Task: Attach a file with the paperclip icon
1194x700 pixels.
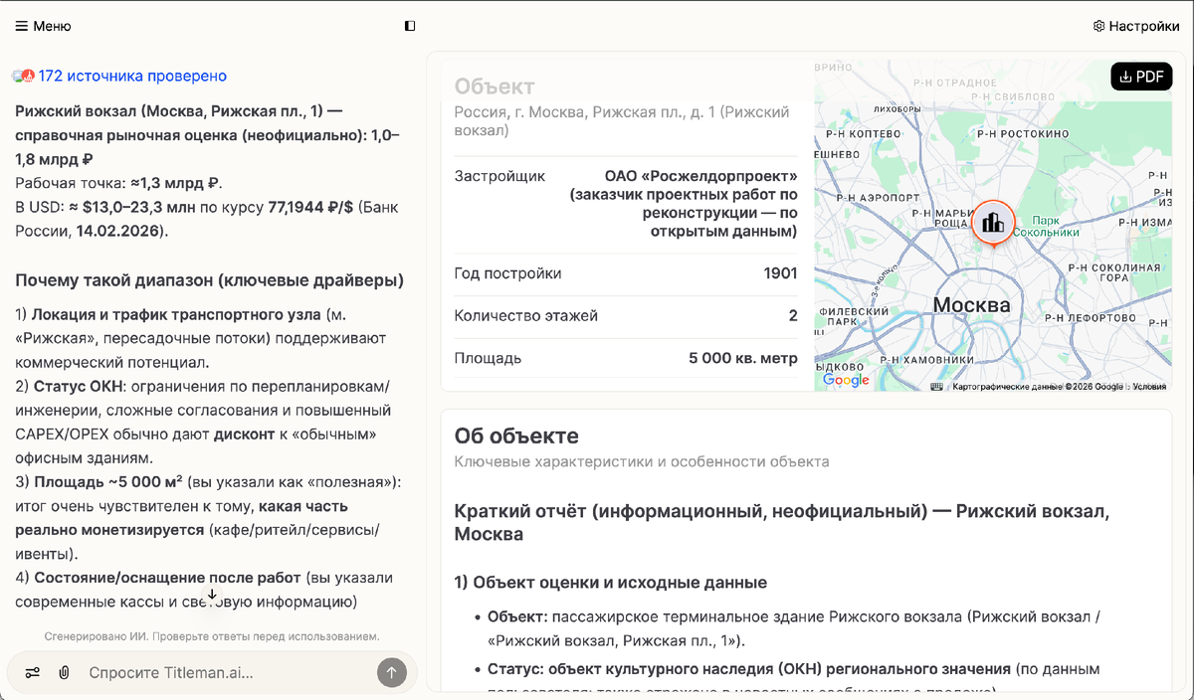Action: point(64,672)
